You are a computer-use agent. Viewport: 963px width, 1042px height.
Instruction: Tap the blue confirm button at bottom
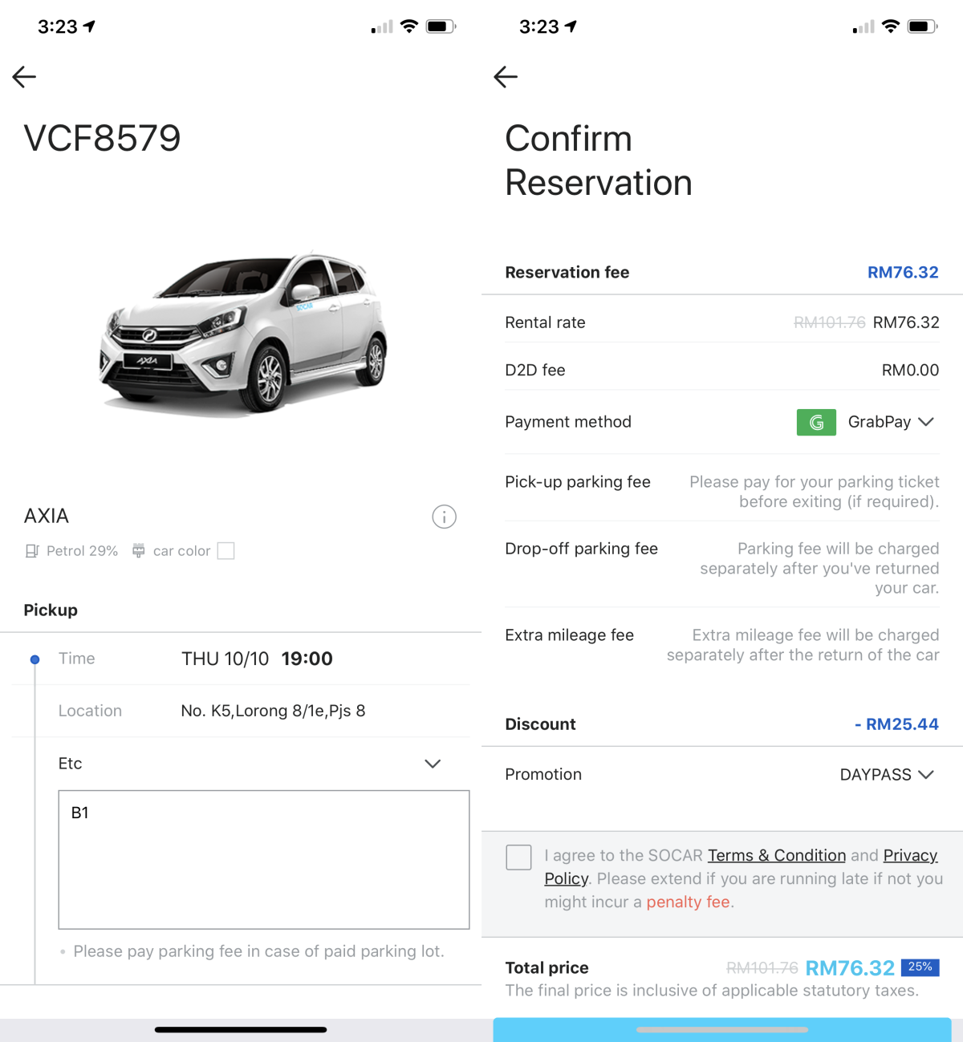pyautogui.click(x=722, y=1030)
